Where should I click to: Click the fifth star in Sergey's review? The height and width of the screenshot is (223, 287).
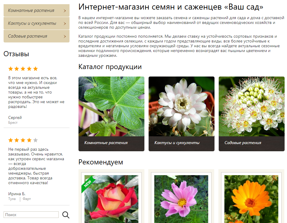(35, 69)
